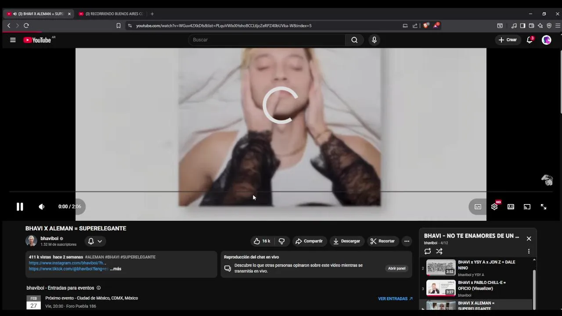The image size is (562, 316).
Task: Close the BHAVI X ALEMAN browser tab
Action: pos(69,14)
